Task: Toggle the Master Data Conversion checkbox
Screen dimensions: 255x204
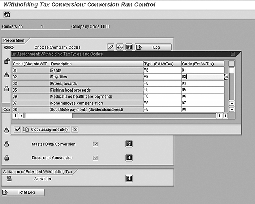Action: 96,144
